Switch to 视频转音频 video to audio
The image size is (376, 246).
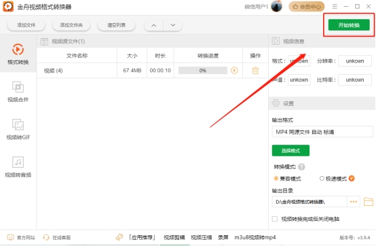(x=18, y=166)
